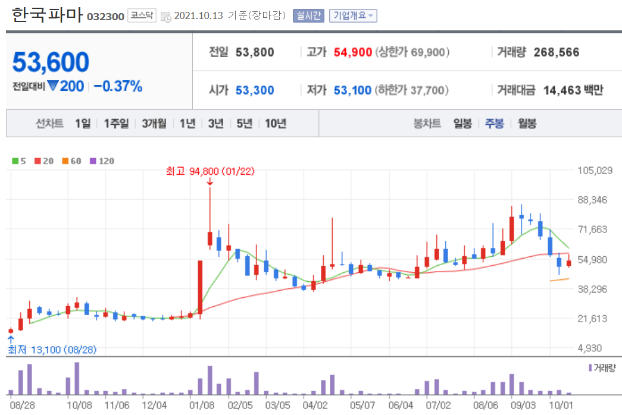Click the red 20 moving average swatch
This screenshot has height=415, width=622.
(x=37, y=161)
